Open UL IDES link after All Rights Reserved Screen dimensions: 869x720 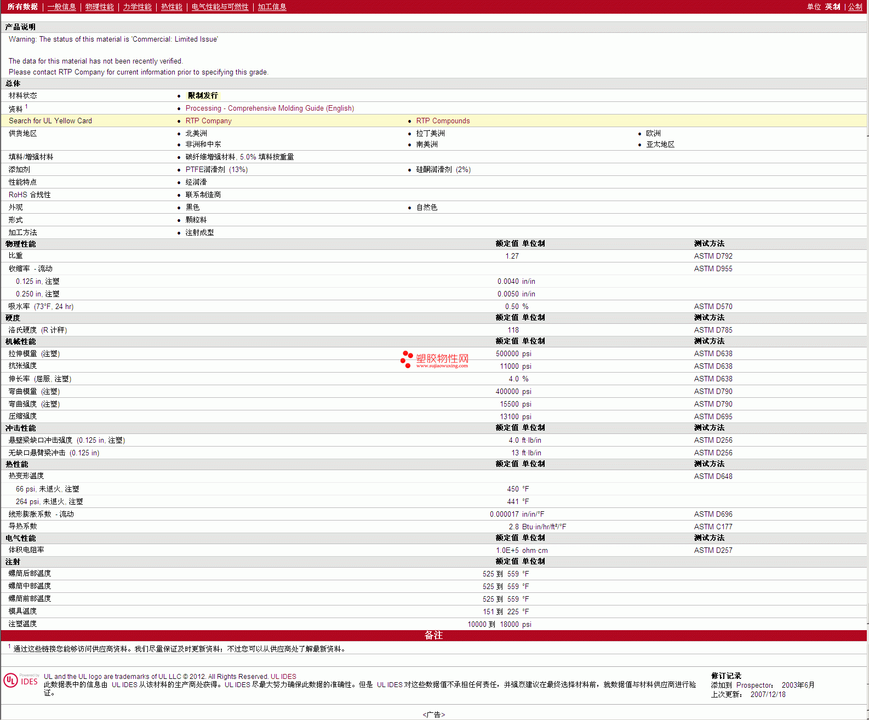[283, 677]
